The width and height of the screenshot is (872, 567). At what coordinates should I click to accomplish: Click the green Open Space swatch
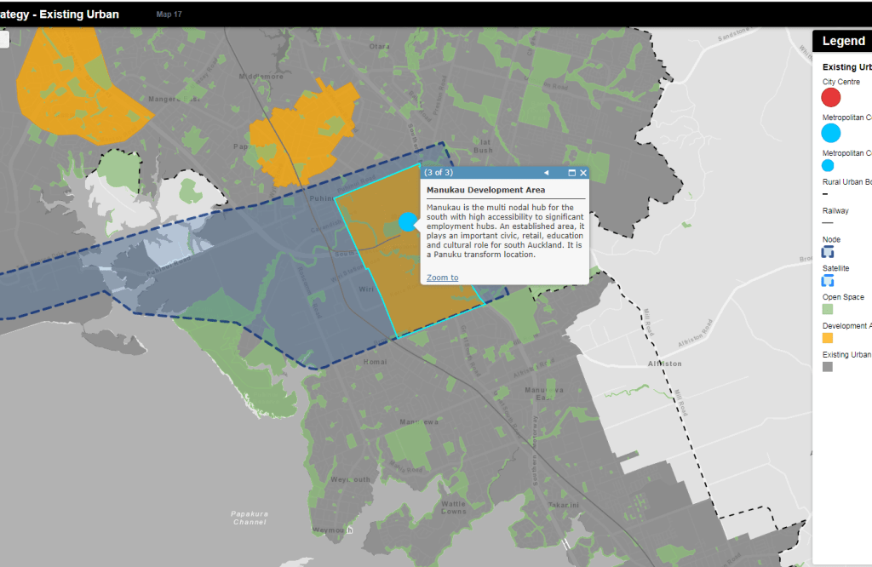[828, 309]
